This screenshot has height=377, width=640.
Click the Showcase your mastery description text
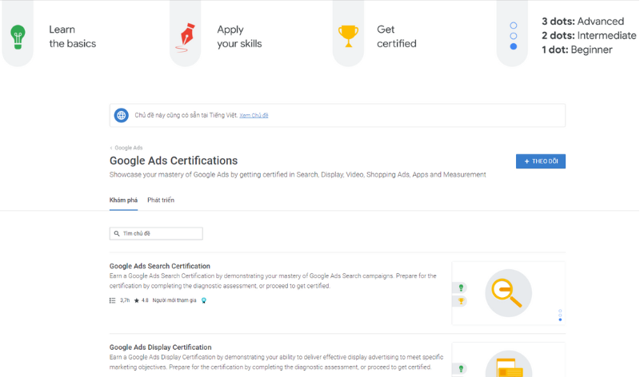click(298, 174)
